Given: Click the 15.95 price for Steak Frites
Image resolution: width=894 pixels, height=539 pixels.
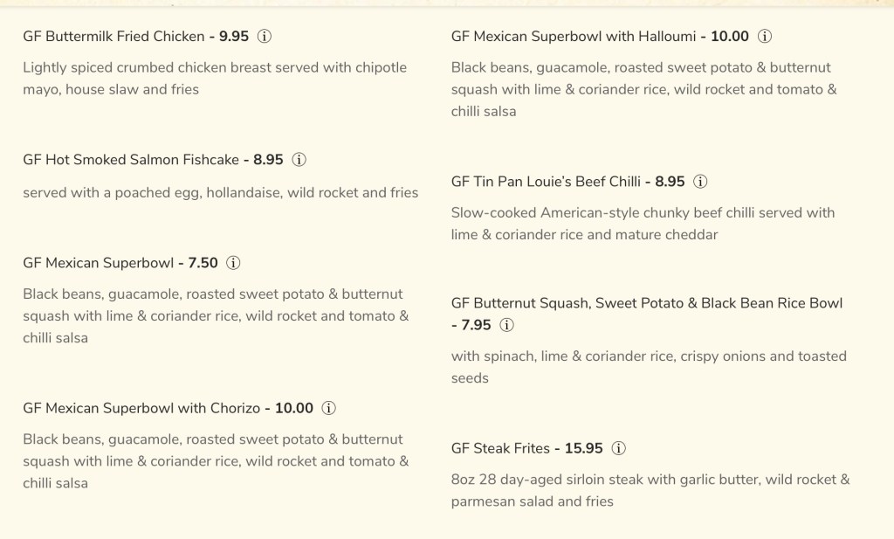Looking at the screenshot, I should point(583,448).
